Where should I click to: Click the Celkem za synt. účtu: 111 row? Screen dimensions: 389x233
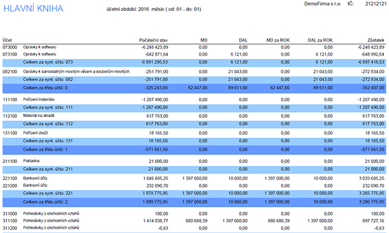[194, 107]
